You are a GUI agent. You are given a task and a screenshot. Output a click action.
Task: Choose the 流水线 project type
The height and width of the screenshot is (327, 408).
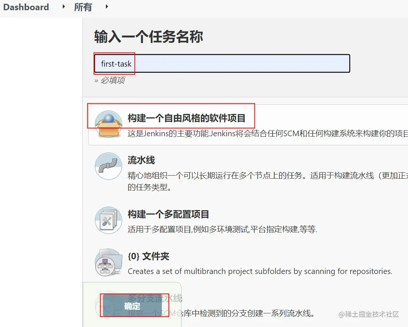141,160
